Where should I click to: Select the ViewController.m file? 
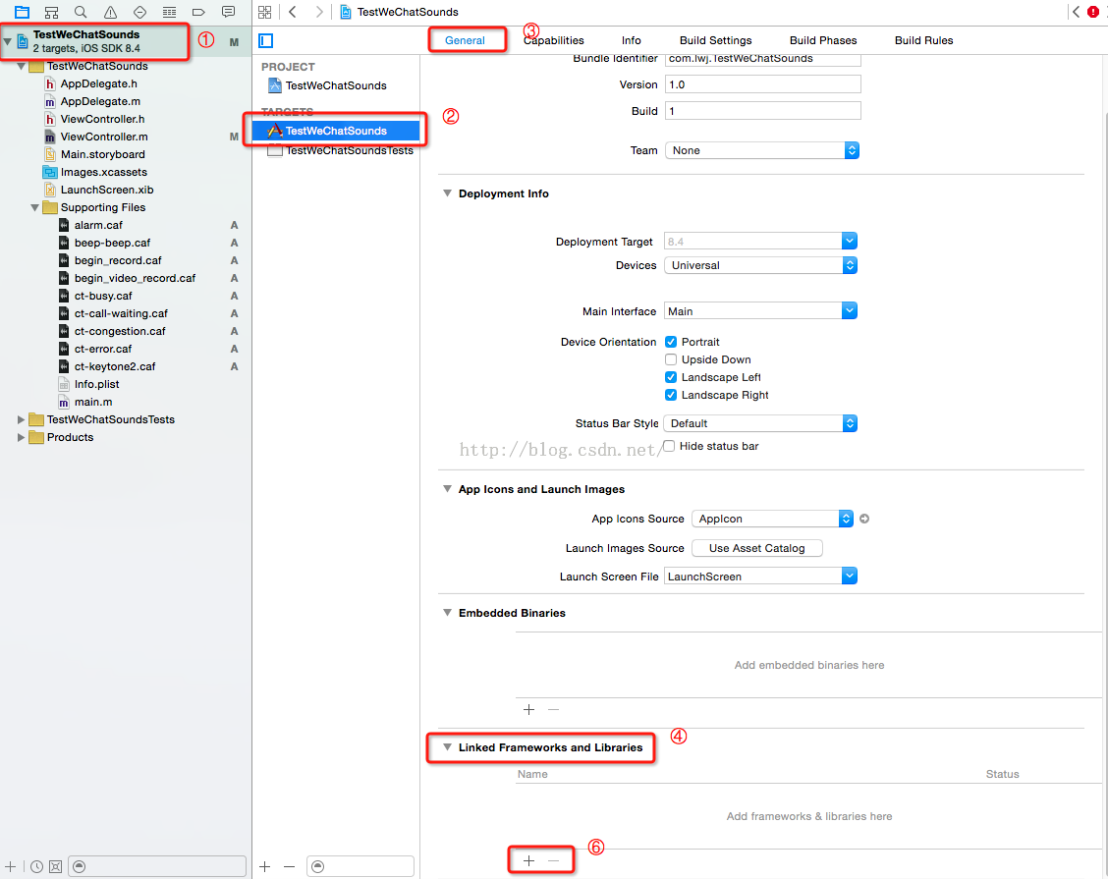tap(104, 137)
